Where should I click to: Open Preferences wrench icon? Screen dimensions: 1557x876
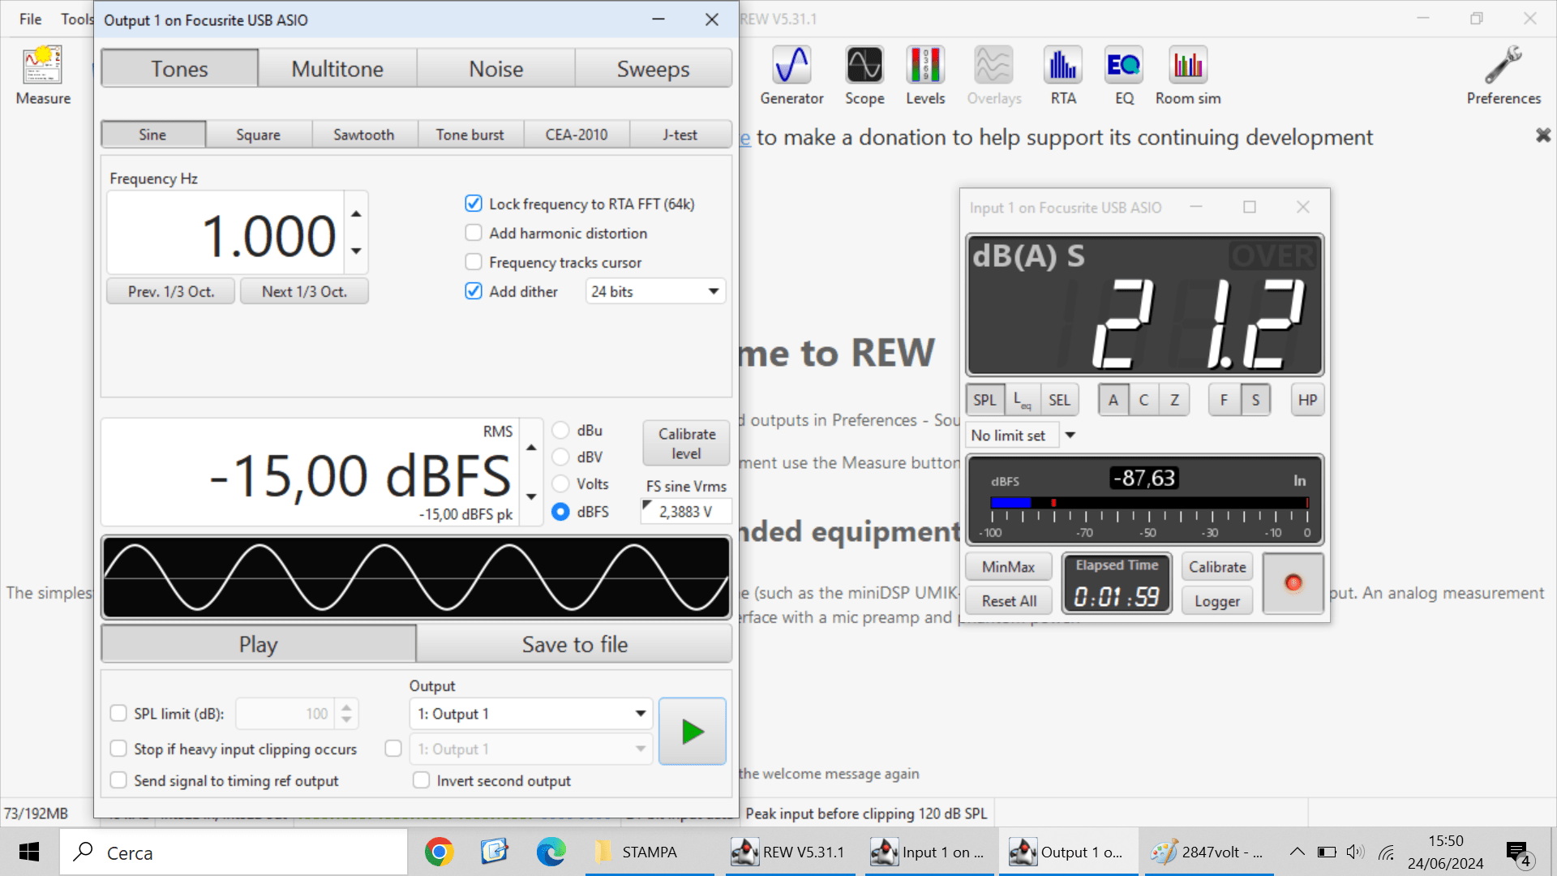[1503, 76]
